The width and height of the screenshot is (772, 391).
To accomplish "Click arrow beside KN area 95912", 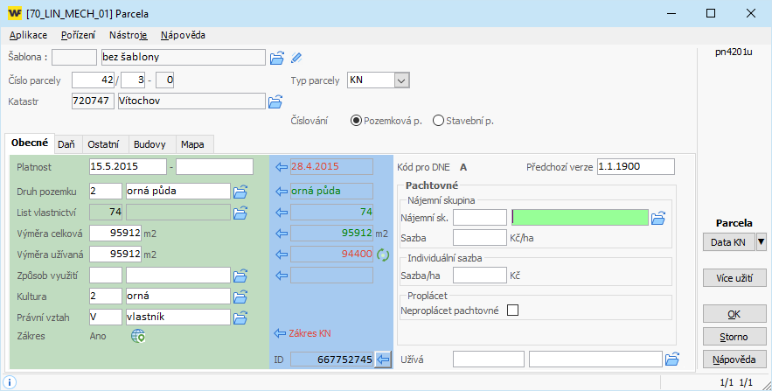I will (282, 233).
